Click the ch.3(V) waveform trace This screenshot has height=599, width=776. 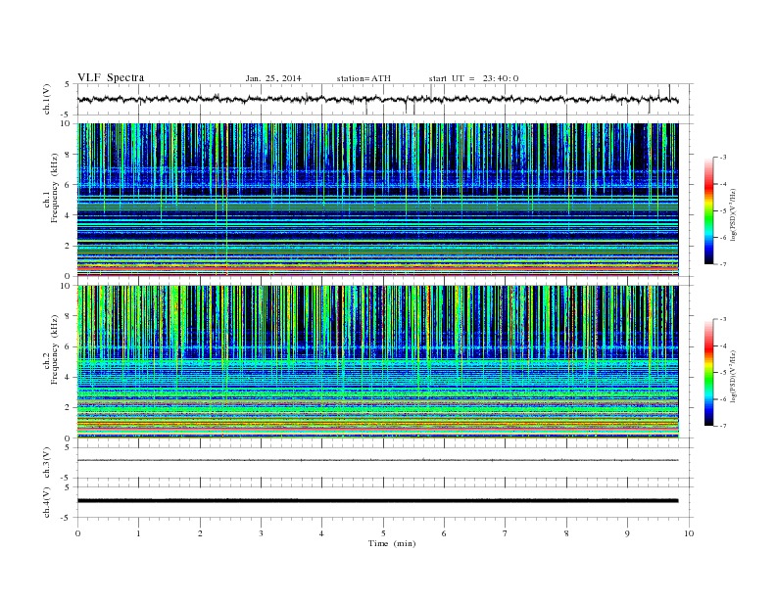click(x=377, y=460)
